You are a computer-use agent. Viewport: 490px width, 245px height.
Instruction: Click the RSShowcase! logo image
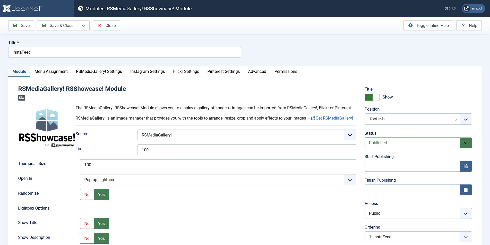tap(47, 128)
